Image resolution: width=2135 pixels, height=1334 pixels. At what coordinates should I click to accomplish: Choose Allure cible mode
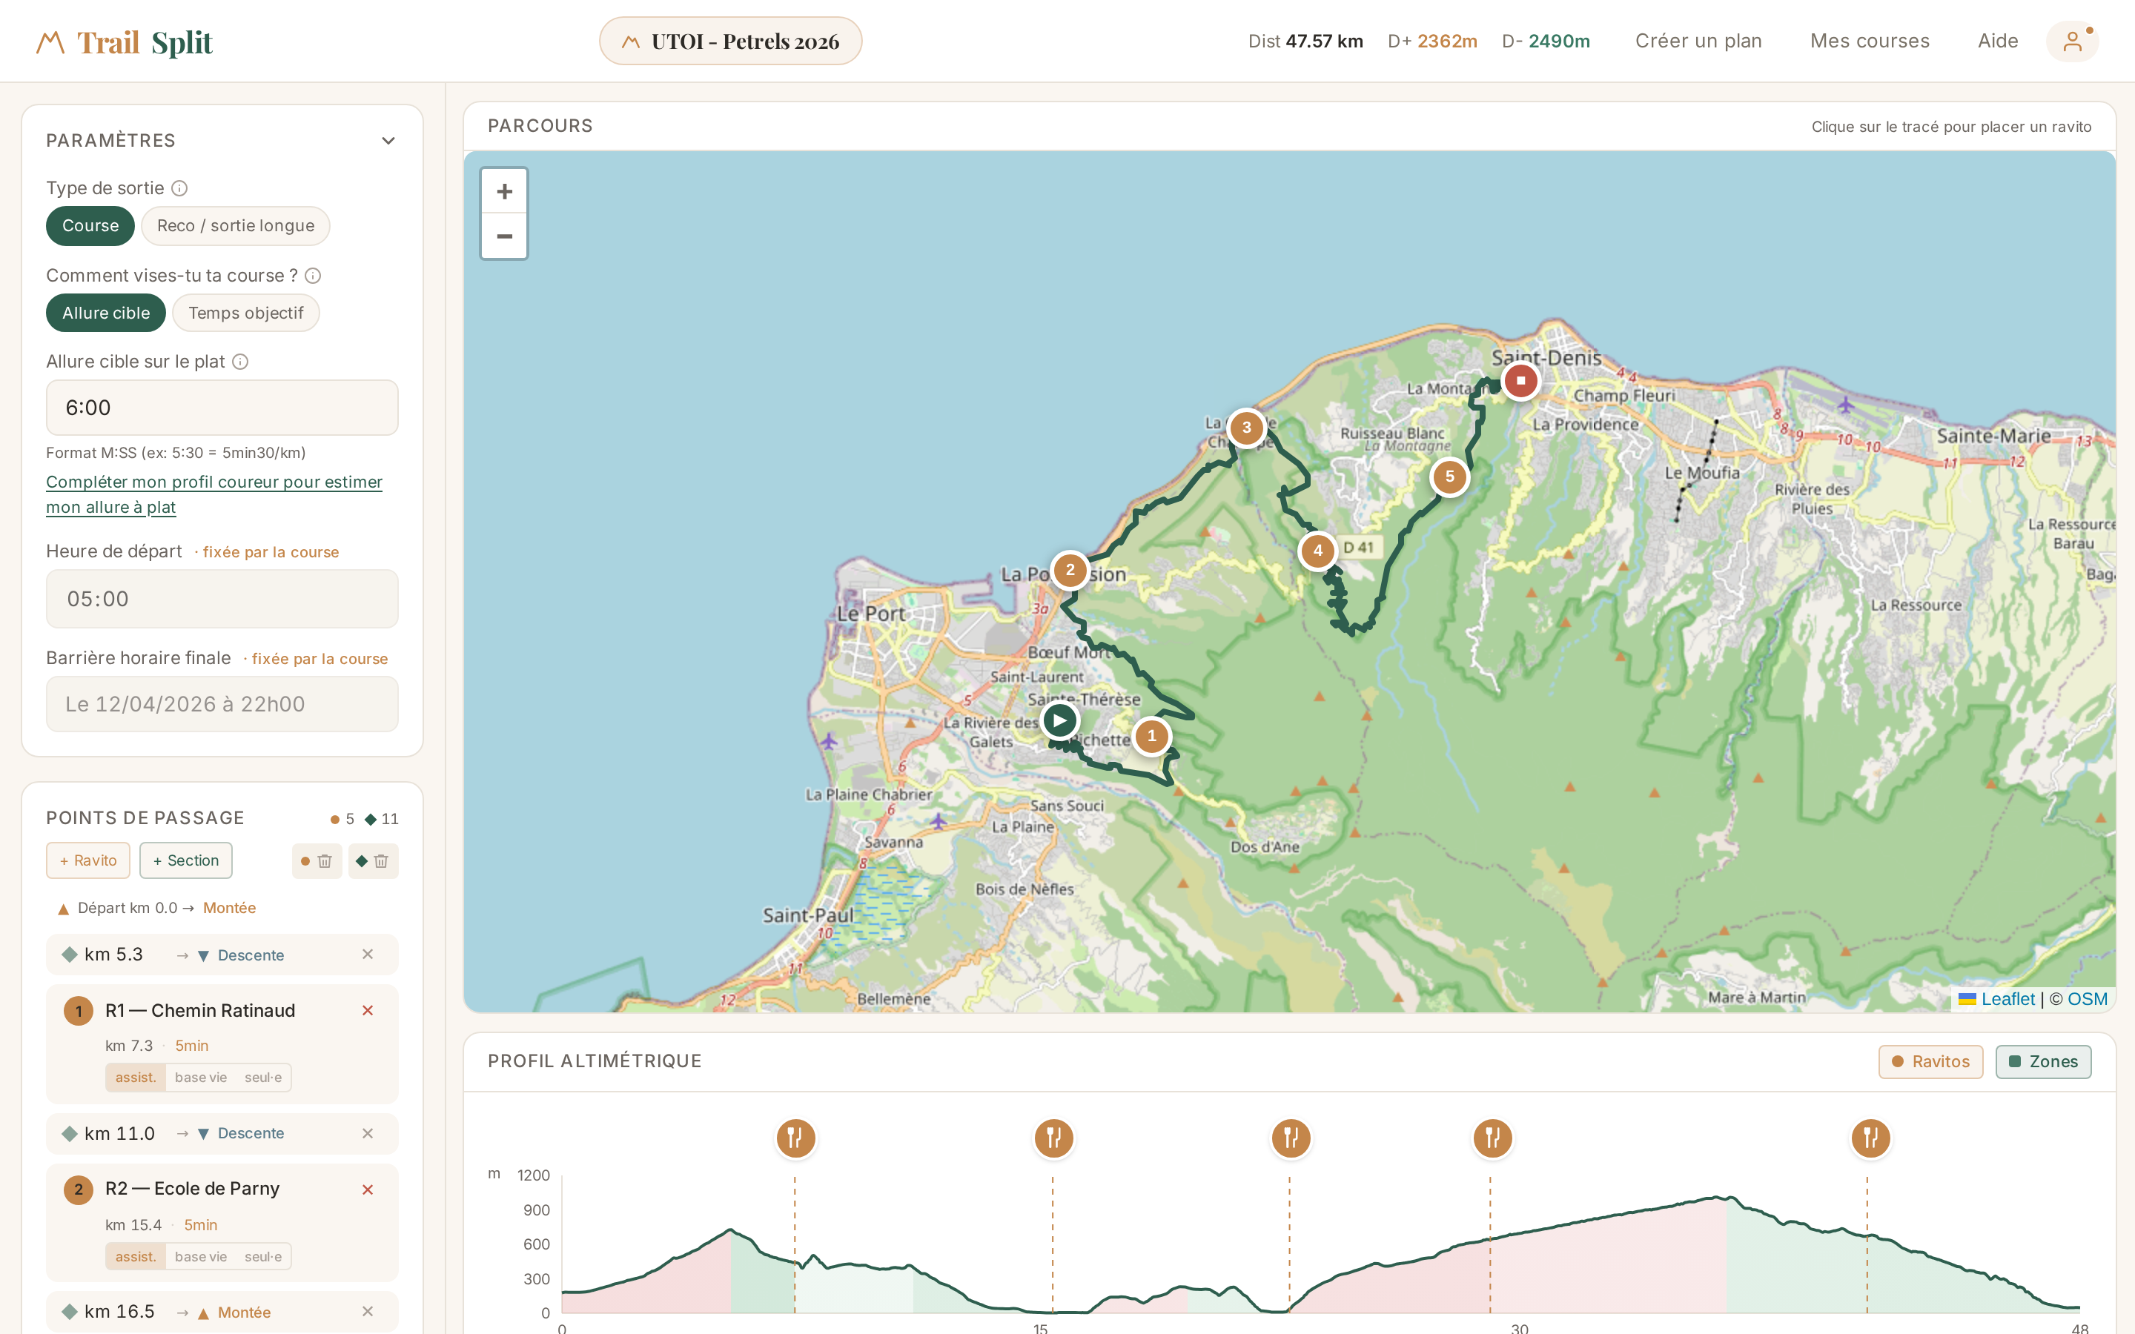106,313
